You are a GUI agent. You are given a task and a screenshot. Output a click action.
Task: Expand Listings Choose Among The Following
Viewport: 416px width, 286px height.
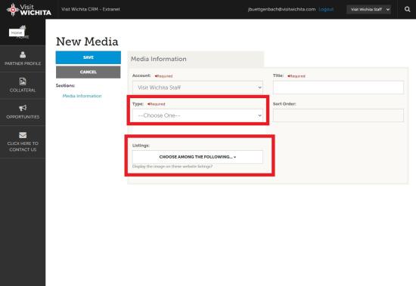coord(197,157)
